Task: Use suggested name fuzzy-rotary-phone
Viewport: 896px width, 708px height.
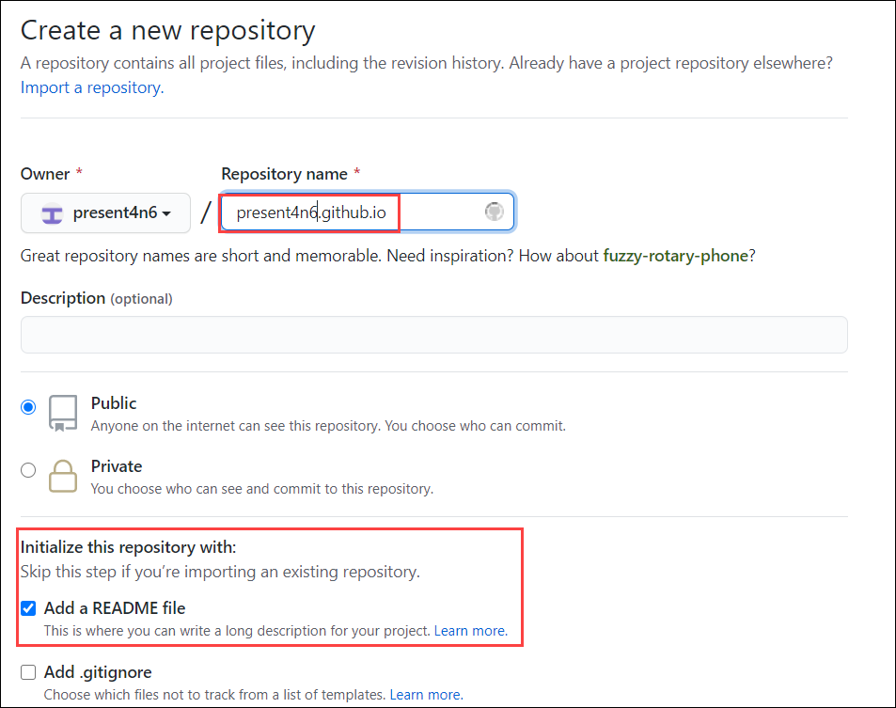Action: coord(675,256)
